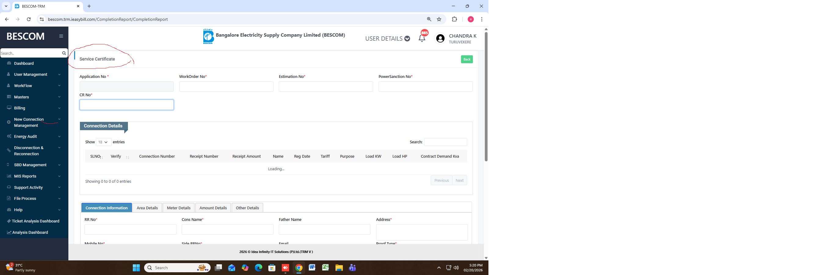The width and height of the screenshot is (827, 275).
Task: Expand the WorkFlow sidebar menu
Action: (34, 86)
